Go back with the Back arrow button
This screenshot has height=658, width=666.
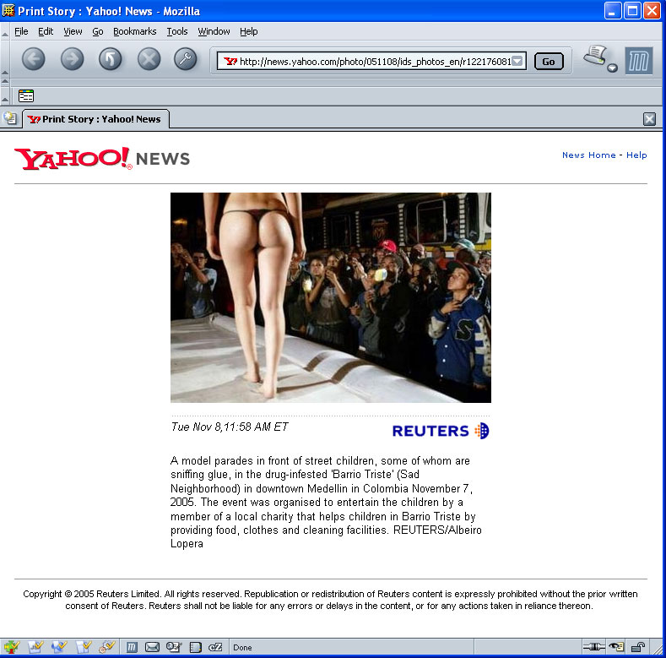(x=33, y=58)
